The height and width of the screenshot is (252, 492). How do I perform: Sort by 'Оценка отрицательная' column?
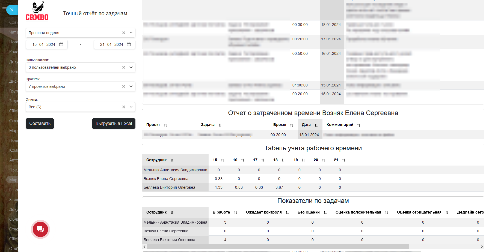click(447, 213)
